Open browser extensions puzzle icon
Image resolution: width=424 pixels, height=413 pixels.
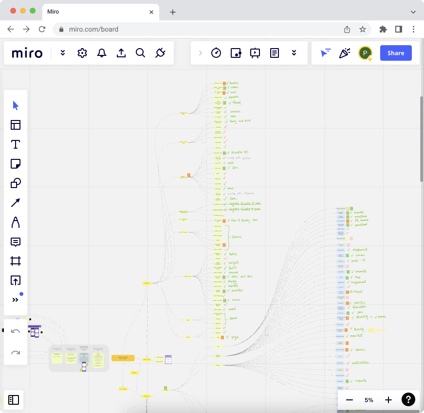pyautogui.click(x=383, y=29)
